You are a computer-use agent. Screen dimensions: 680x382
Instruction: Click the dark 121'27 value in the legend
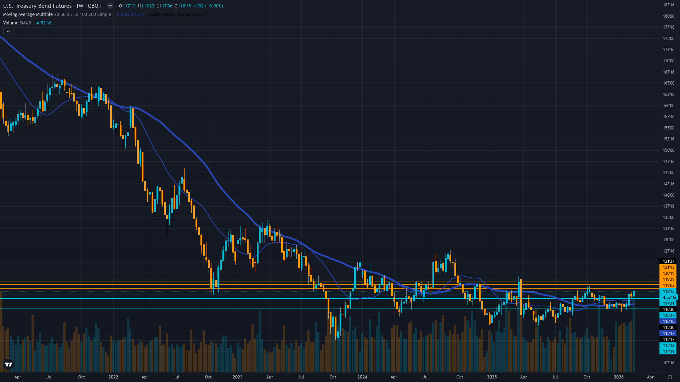point(199,15)
